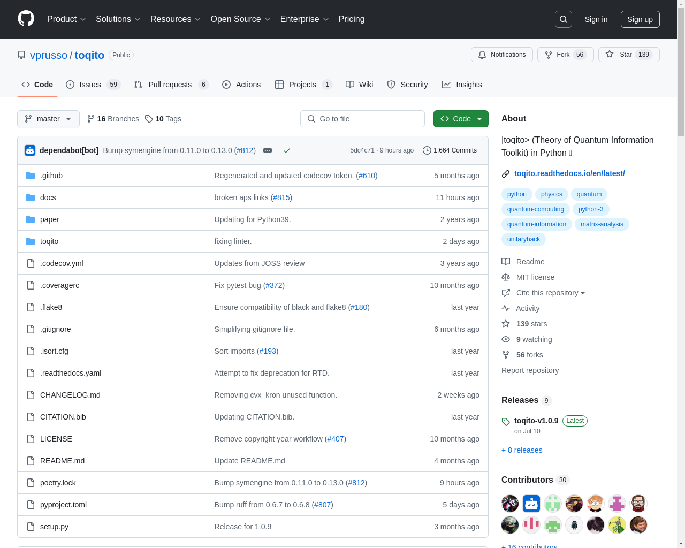Expand the Product menu
The width and height of the screenshot is (685, 548).
[x=66, y=19]
